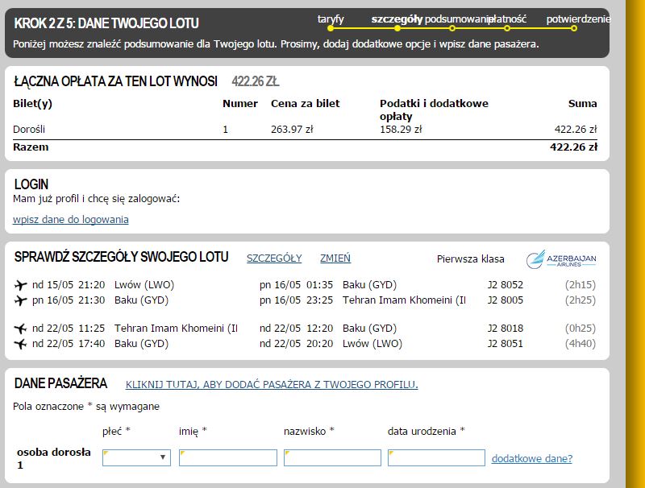This screenshot has height=488, width=645.
Task: Click flight number J2 8005
Action: (x=506, y=300)
